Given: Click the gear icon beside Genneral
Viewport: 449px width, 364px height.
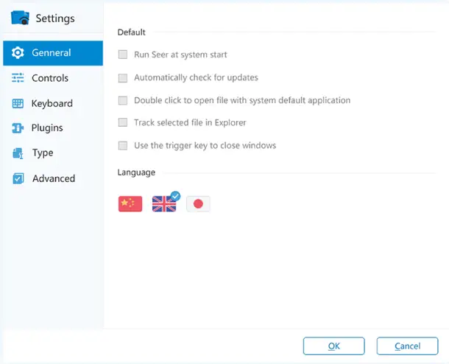Looking at the screenshot, I should [18, 53].
